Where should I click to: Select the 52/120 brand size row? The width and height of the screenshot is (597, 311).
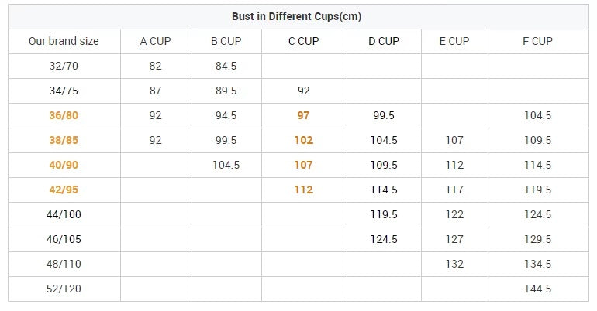[x=64, y=289]
